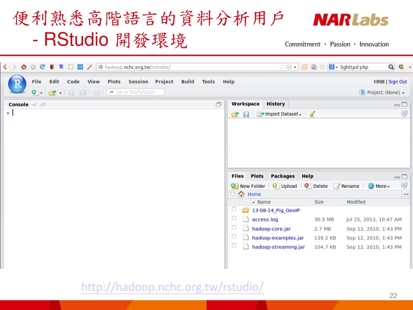Click the browser forward arrow
This screenshot has height=310, width=413.
[14, 67]
